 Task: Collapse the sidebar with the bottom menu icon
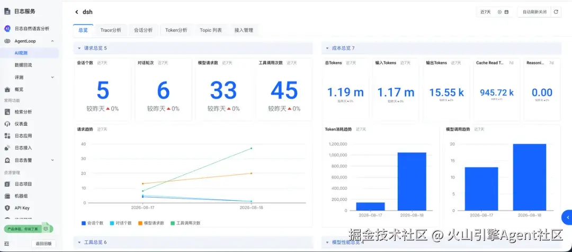6,243
